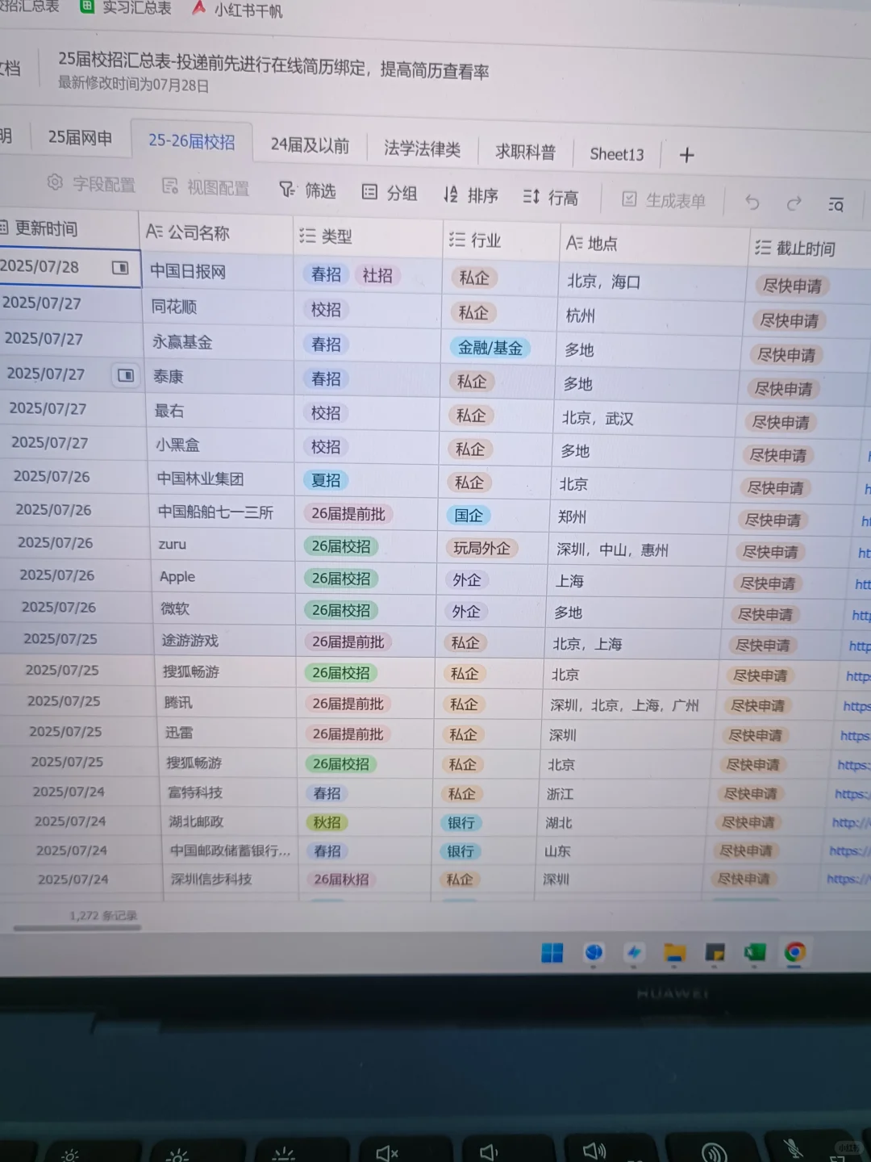Click the undo arrow icon
Screen dimensions: 871x1162
click(752, 203)
